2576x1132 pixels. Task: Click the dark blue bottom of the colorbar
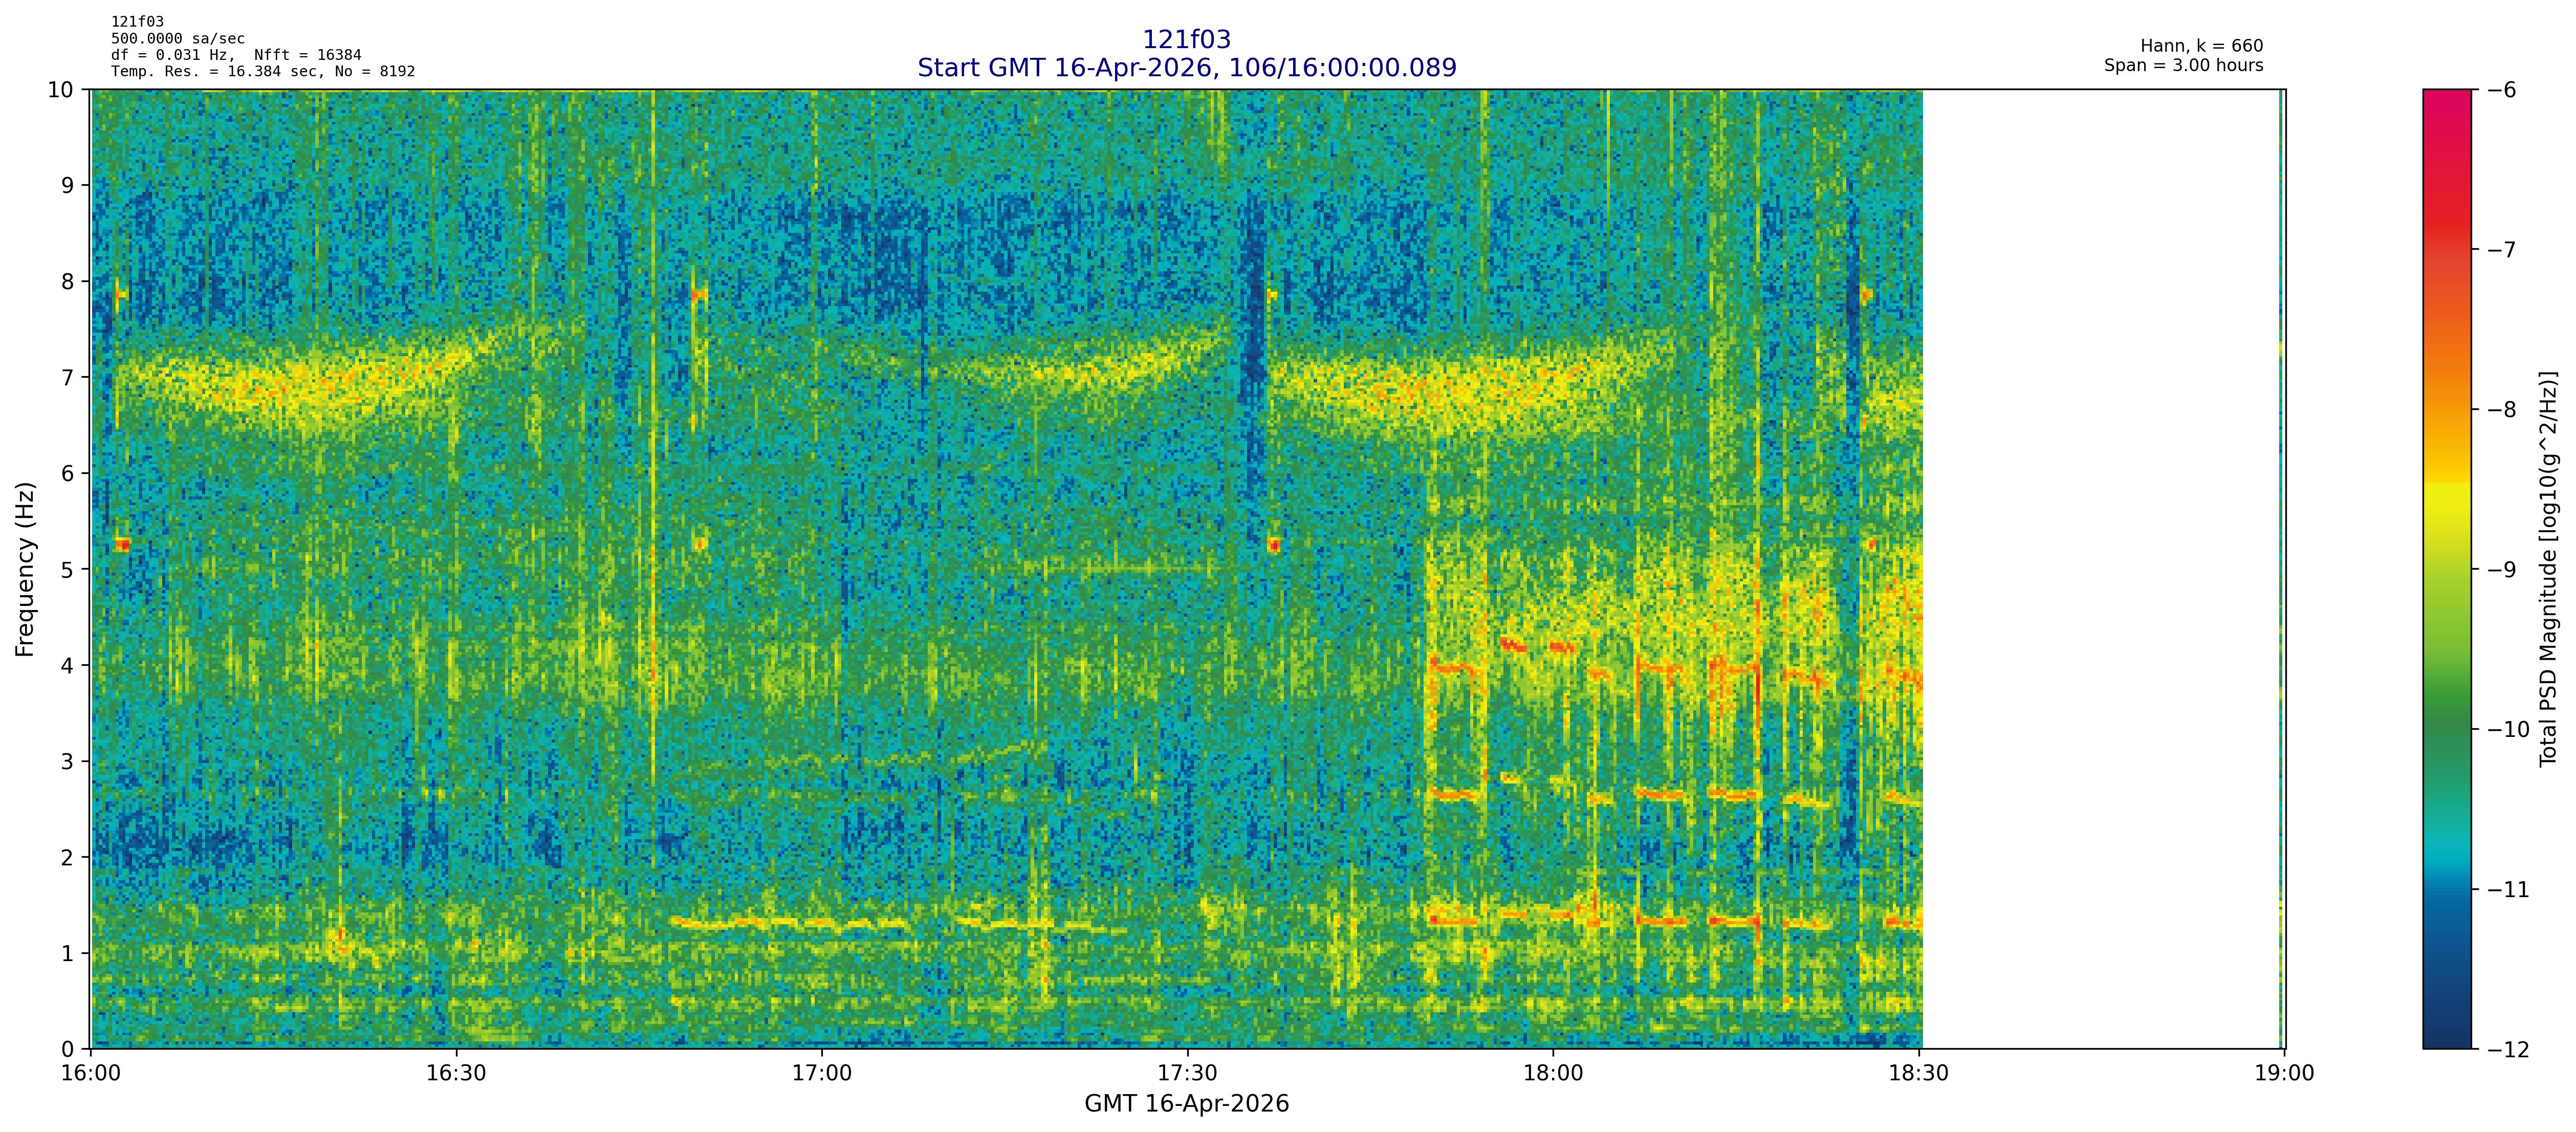pos(2446,1035)
